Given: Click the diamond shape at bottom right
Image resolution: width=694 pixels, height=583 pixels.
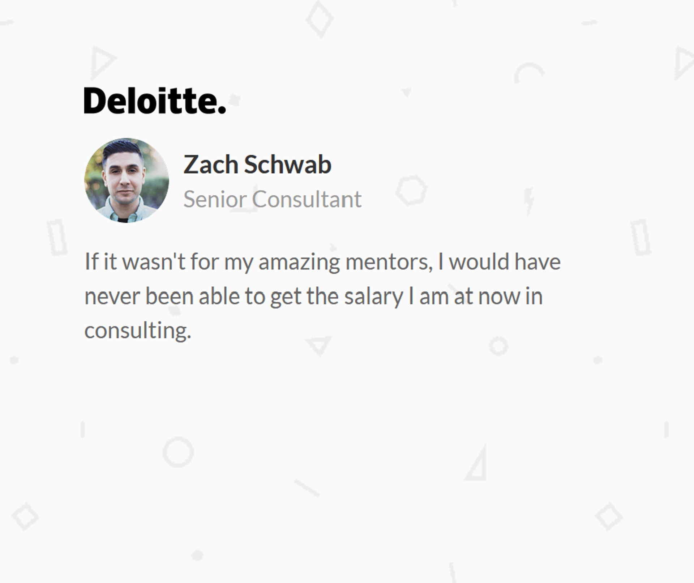Looking at the screenshot, I should pos(609,516).
